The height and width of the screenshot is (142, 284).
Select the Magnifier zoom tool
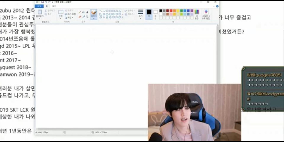pyautogui.click(x=87, y=17)
